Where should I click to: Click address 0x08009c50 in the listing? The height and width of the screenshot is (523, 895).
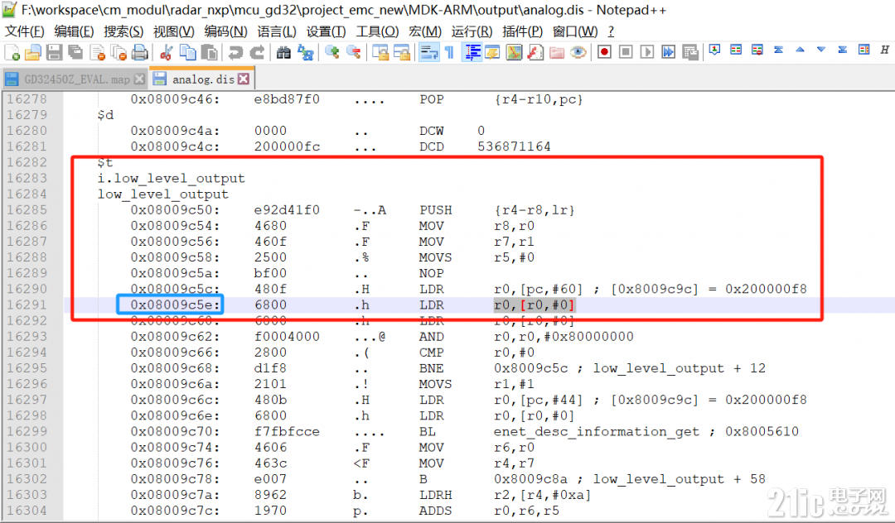(x=175, y=210)
